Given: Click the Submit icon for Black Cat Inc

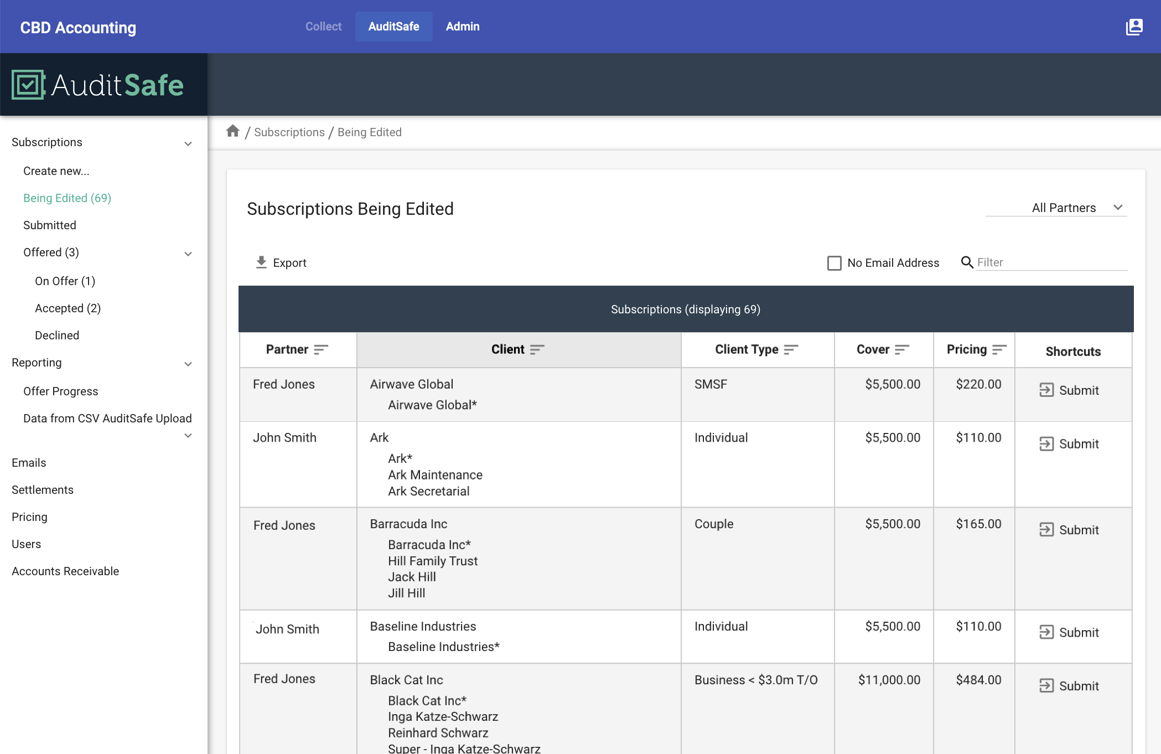Looking at the screenshot, I should (x=1046, y=685).
